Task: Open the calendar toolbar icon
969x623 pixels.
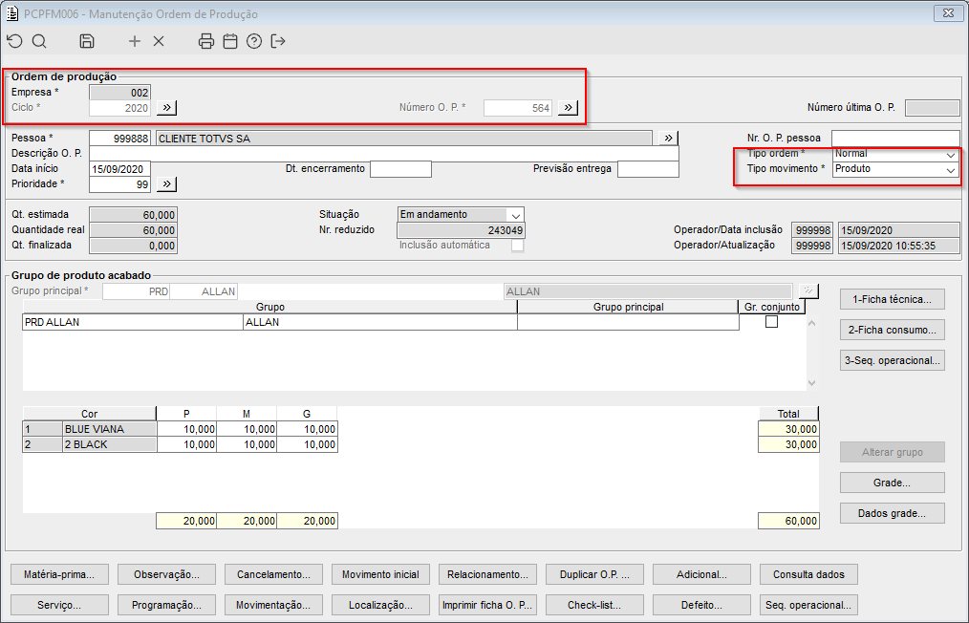Action: point(230,41)
